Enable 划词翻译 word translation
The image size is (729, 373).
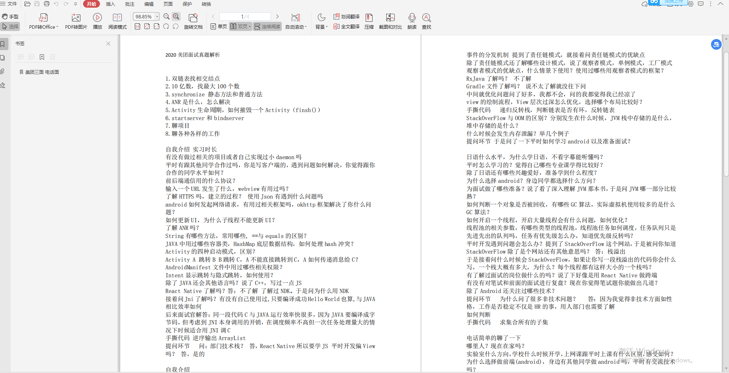click(x=347, y=16)
